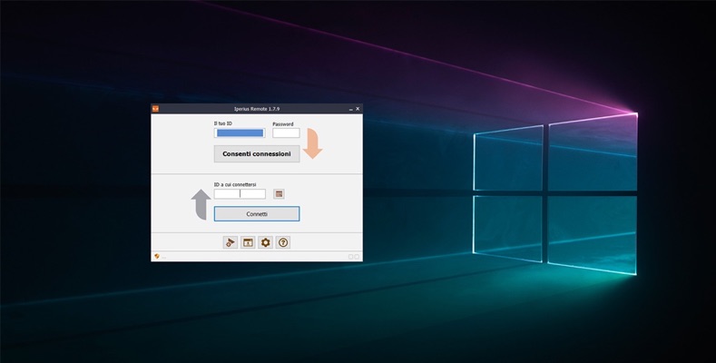
Task: Minimize the Iperius Remote window
Action: [350, 109]
